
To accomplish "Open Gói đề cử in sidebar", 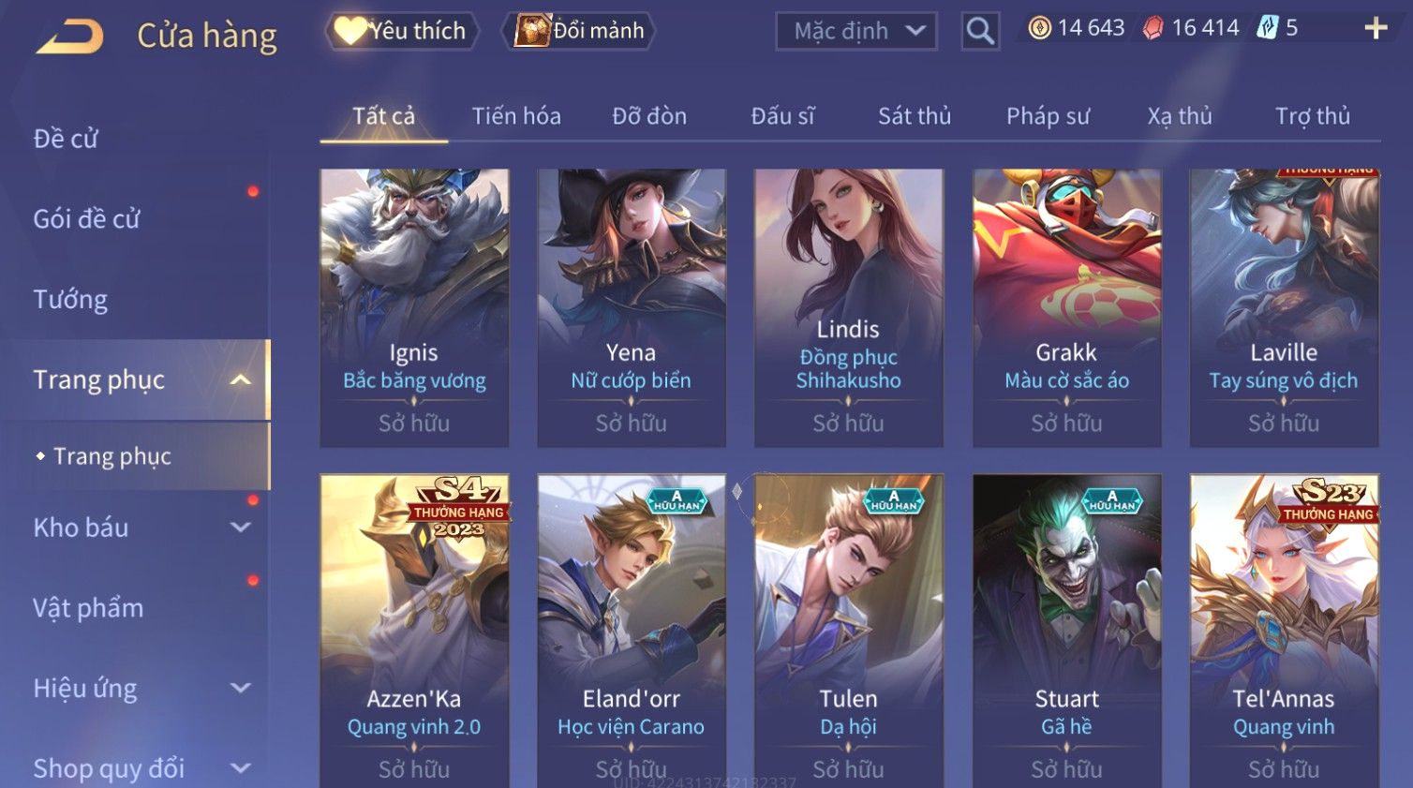I will (86, 219).
